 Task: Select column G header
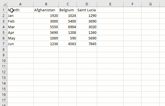[x=151, y=4]
